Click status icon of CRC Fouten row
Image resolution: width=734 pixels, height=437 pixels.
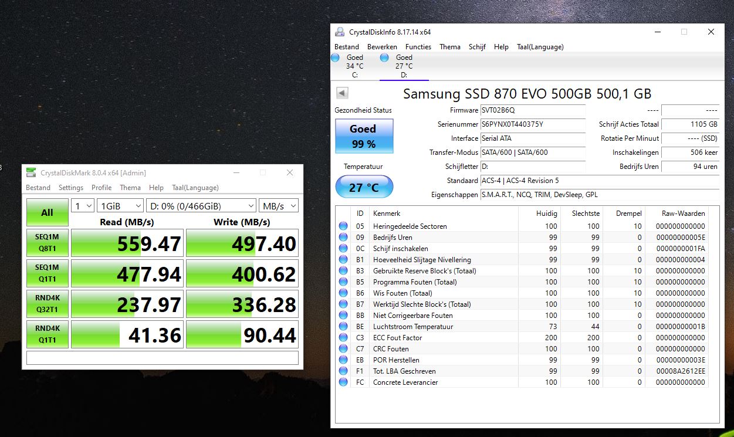coord(343,349)
